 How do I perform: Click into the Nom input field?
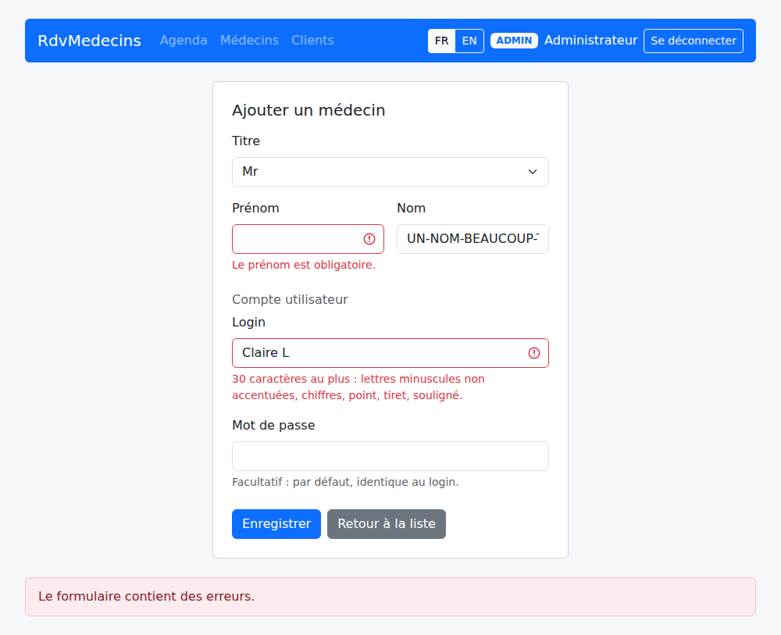point(473,239)
